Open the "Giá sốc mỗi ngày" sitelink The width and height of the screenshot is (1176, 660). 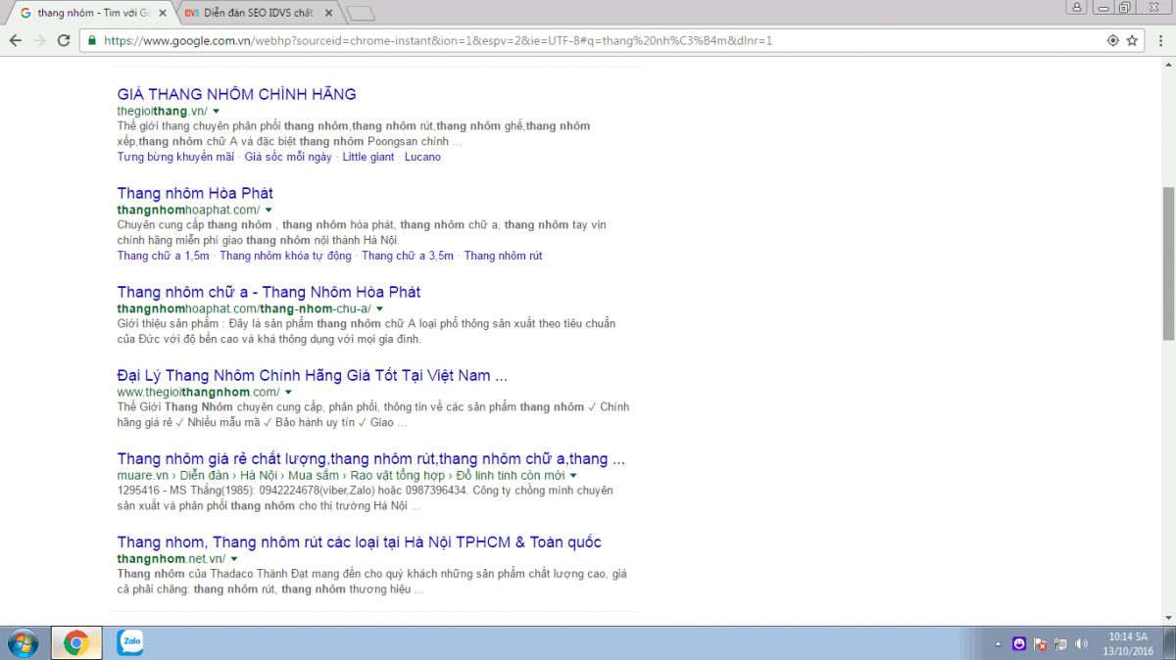pyautogui.click(x=288, y=157)
